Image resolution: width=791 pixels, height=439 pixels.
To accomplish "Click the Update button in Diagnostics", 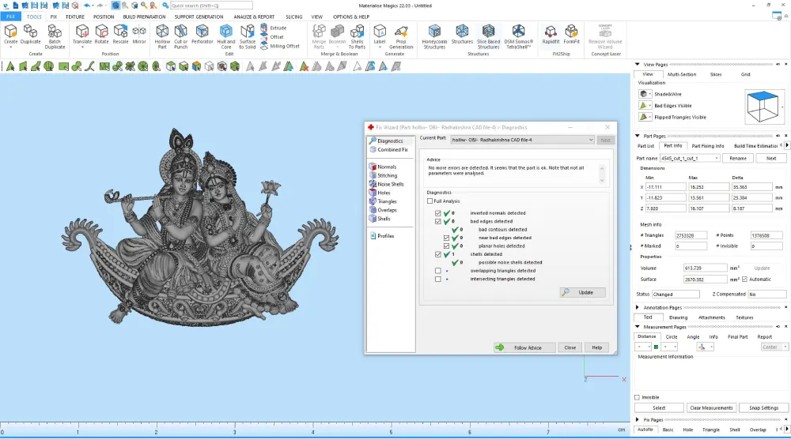I will coord(583,292).
